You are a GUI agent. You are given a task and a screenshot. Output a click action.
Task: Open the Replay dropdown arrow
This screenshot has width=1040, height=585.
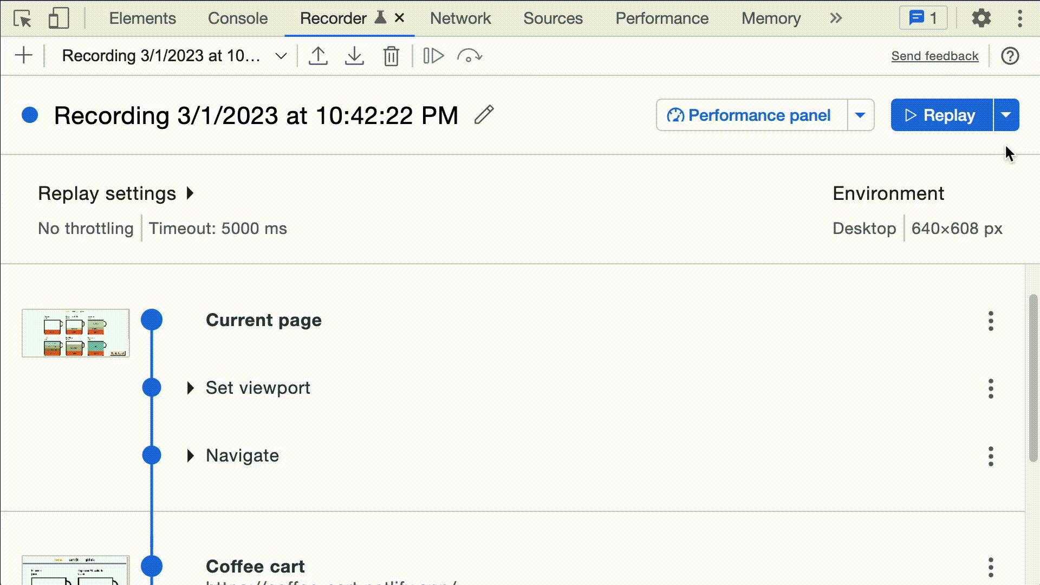pyautogui.click(x=1006, y=115)
